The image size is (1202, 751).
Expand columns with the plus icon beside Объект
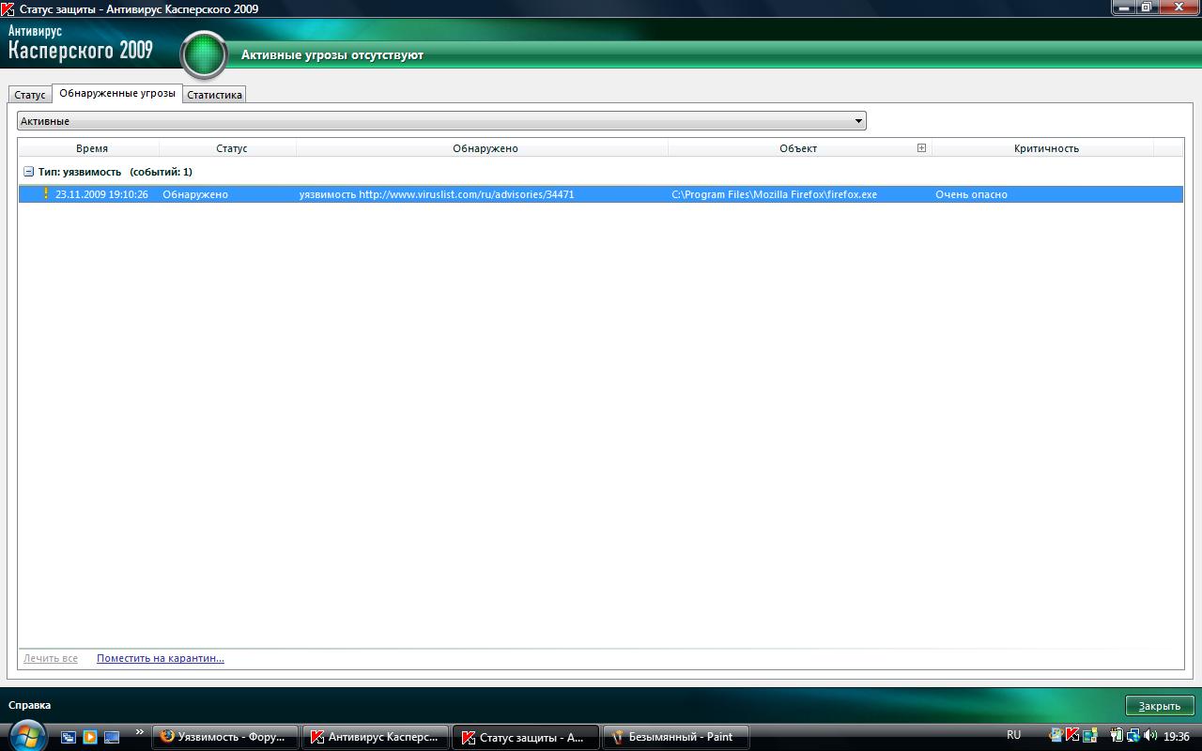click(921, 147)
